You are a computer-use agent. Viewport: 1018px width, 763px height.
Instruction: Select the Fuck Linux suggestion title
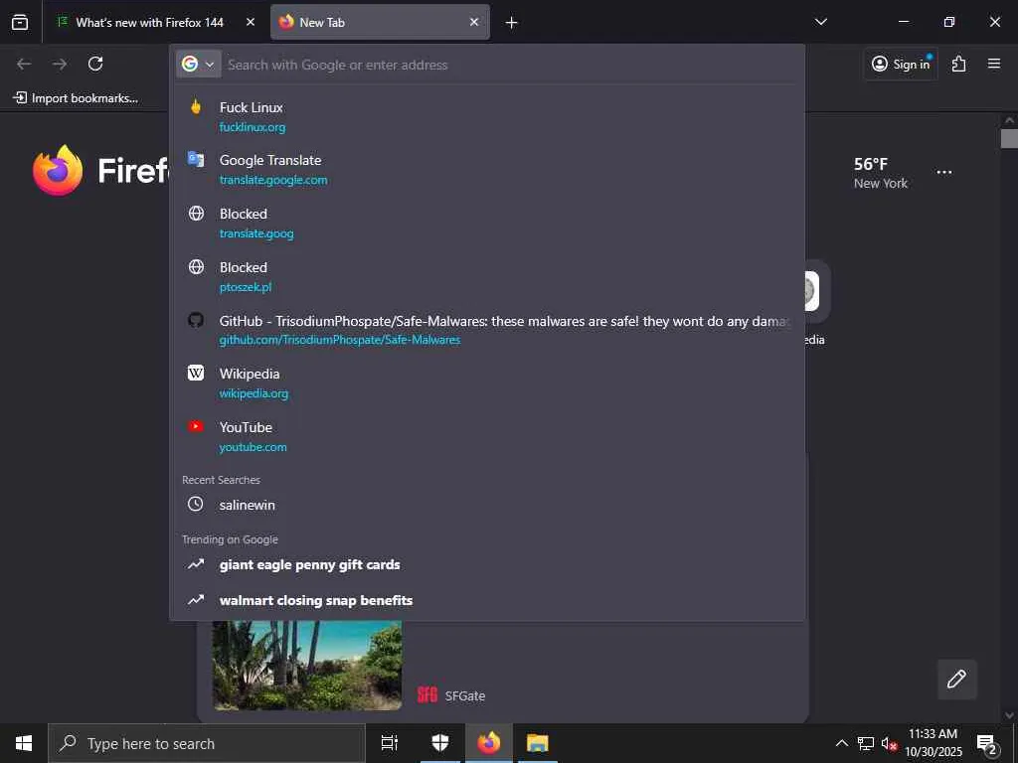252,107
